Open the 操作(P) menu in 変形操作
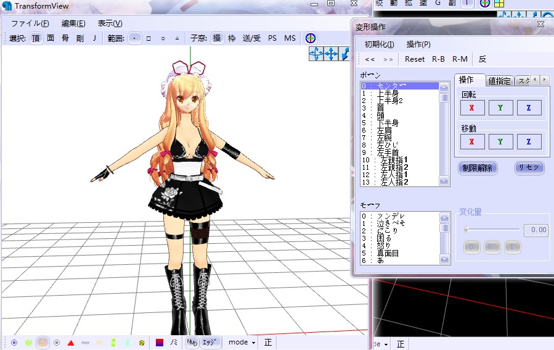 [418, 44]
